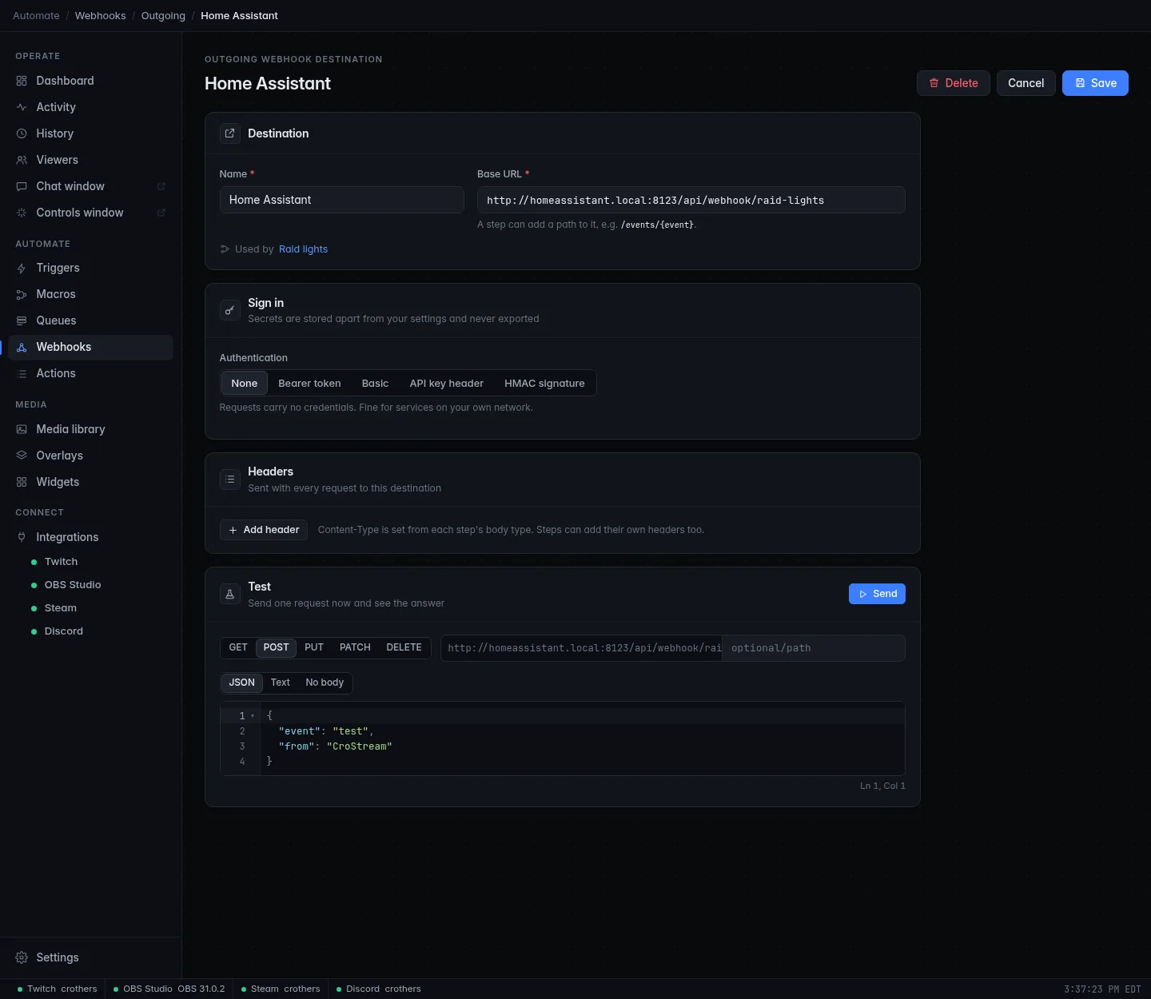The image size is (1151, 999).
Task: Click the Sign in key icon
Action: tap(230, 310)
